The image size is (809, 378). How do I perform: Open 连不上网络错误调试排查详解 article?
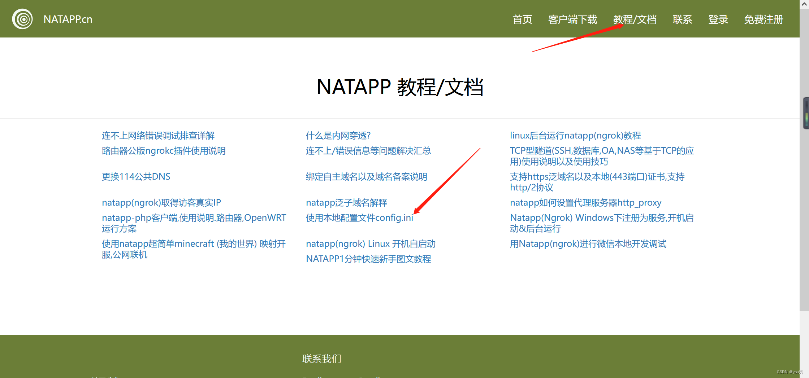pyautogui.click(x=158, y=136)
